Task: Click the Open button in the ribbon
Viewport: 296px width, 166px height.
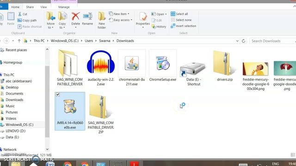Action: (x=159, y=14)
